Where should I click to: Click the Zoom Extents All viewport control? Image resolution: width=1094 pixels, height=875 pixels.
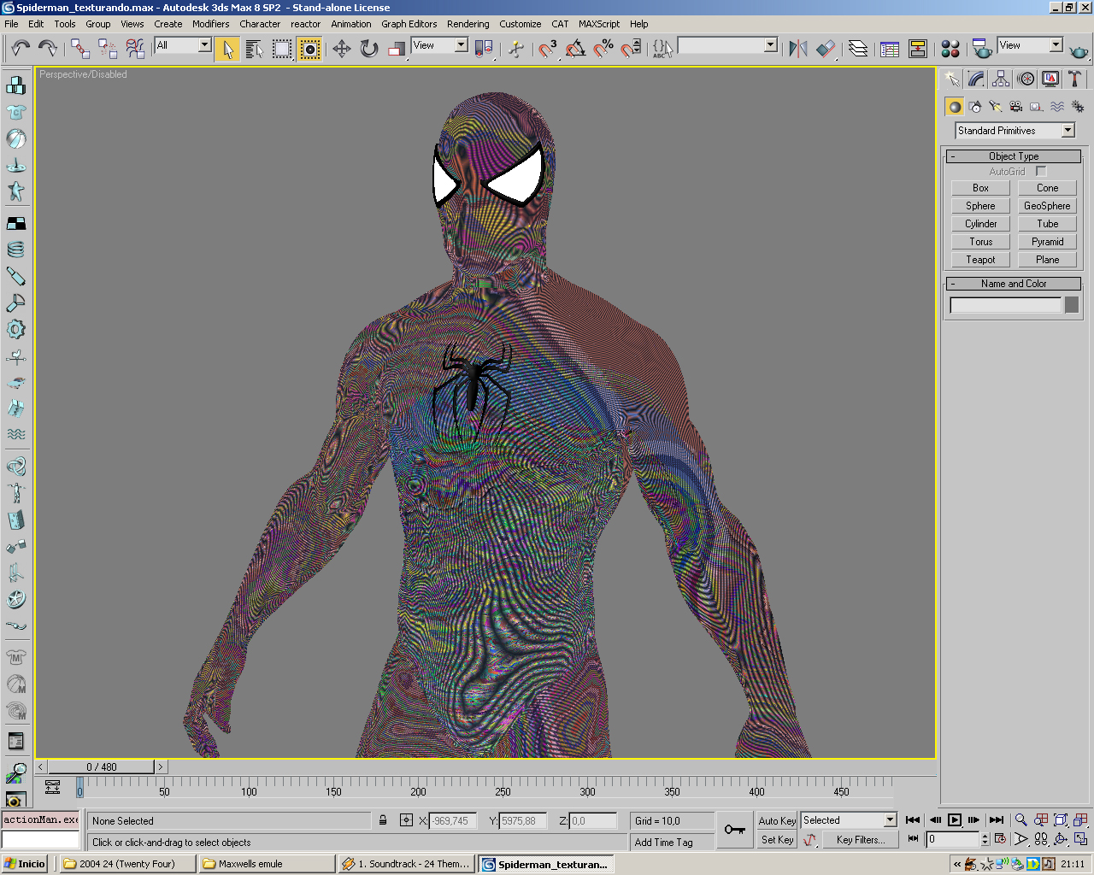coord(1080,820)
